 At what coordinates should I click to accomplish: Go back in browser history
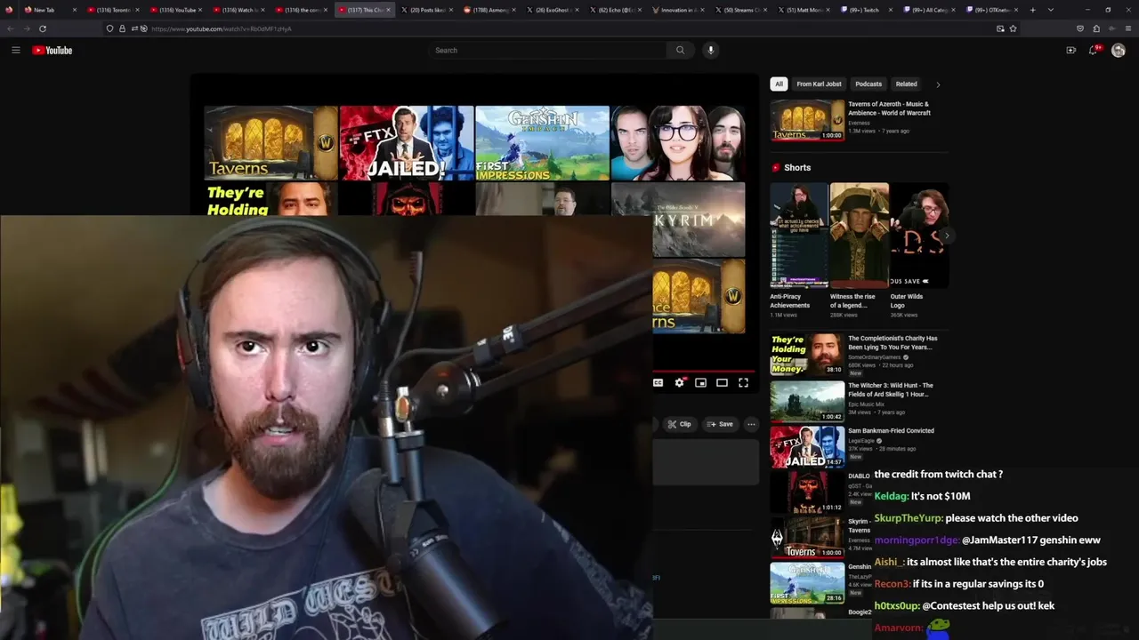click(x=10, y=28)
